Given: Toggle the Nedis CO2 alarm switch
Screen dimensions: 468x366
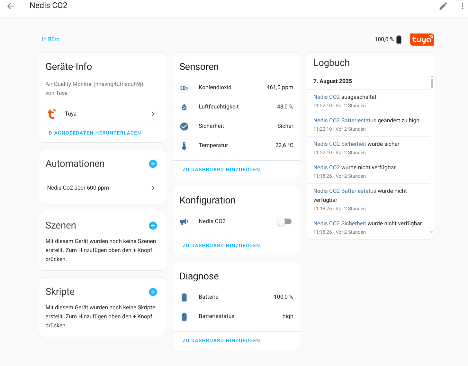Looking at the screenshot, I should click(x=284, y=221).
